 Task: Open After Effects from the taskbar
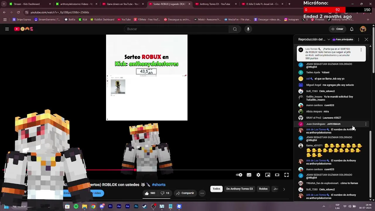[x=127, y=206]
